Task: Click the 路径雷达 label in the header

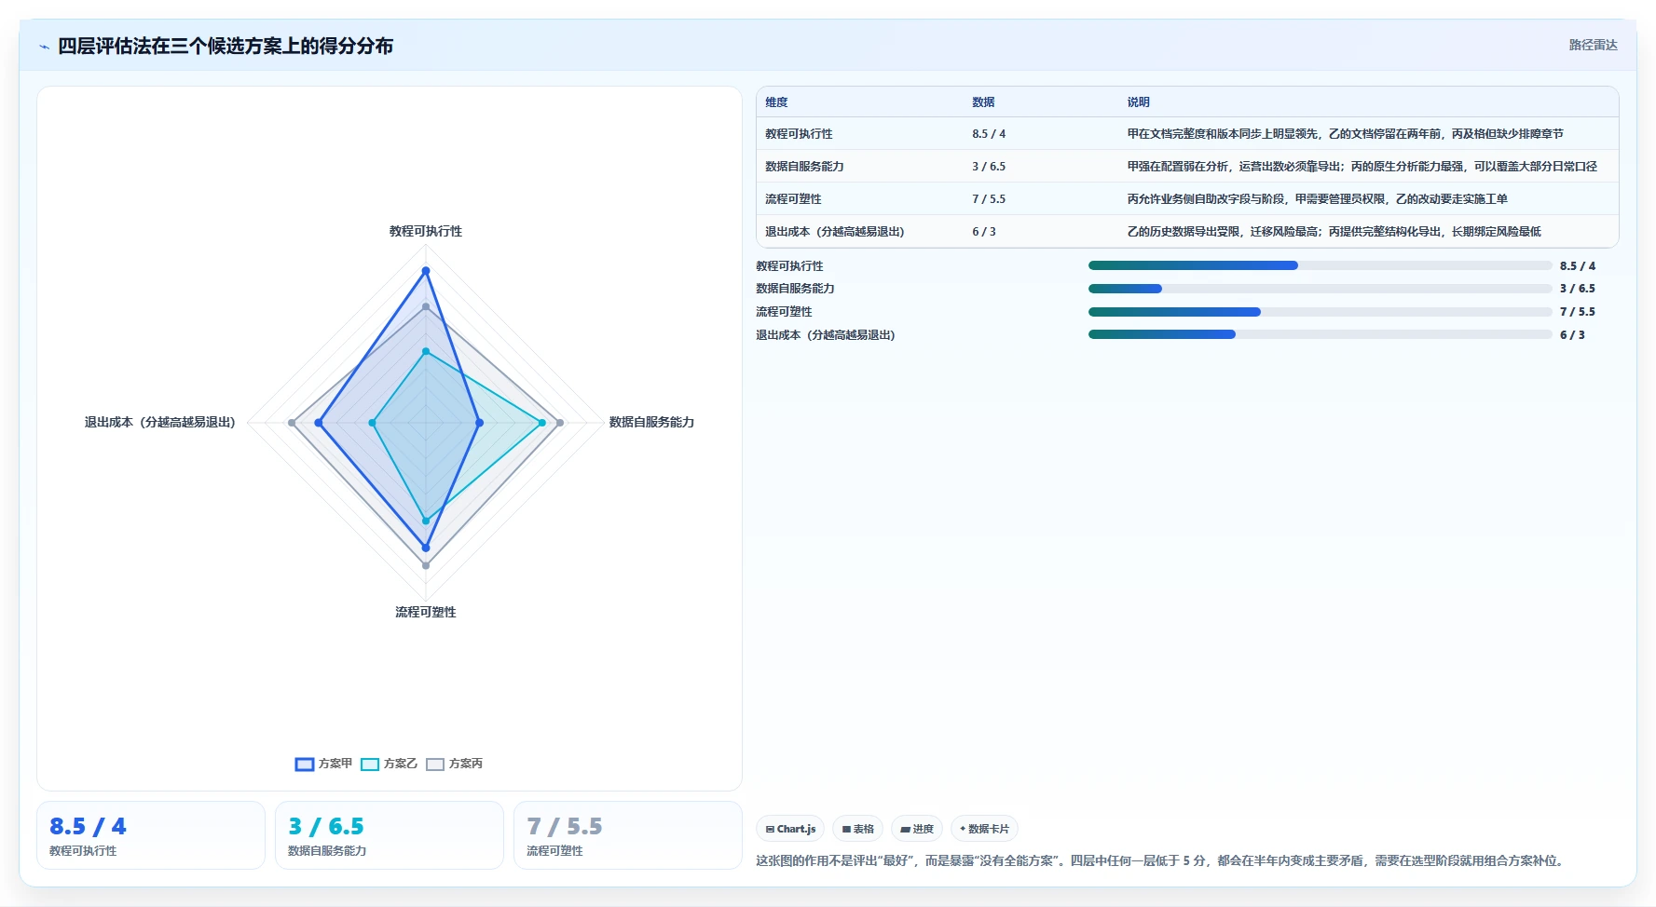Action: (x=1593, y=45)
